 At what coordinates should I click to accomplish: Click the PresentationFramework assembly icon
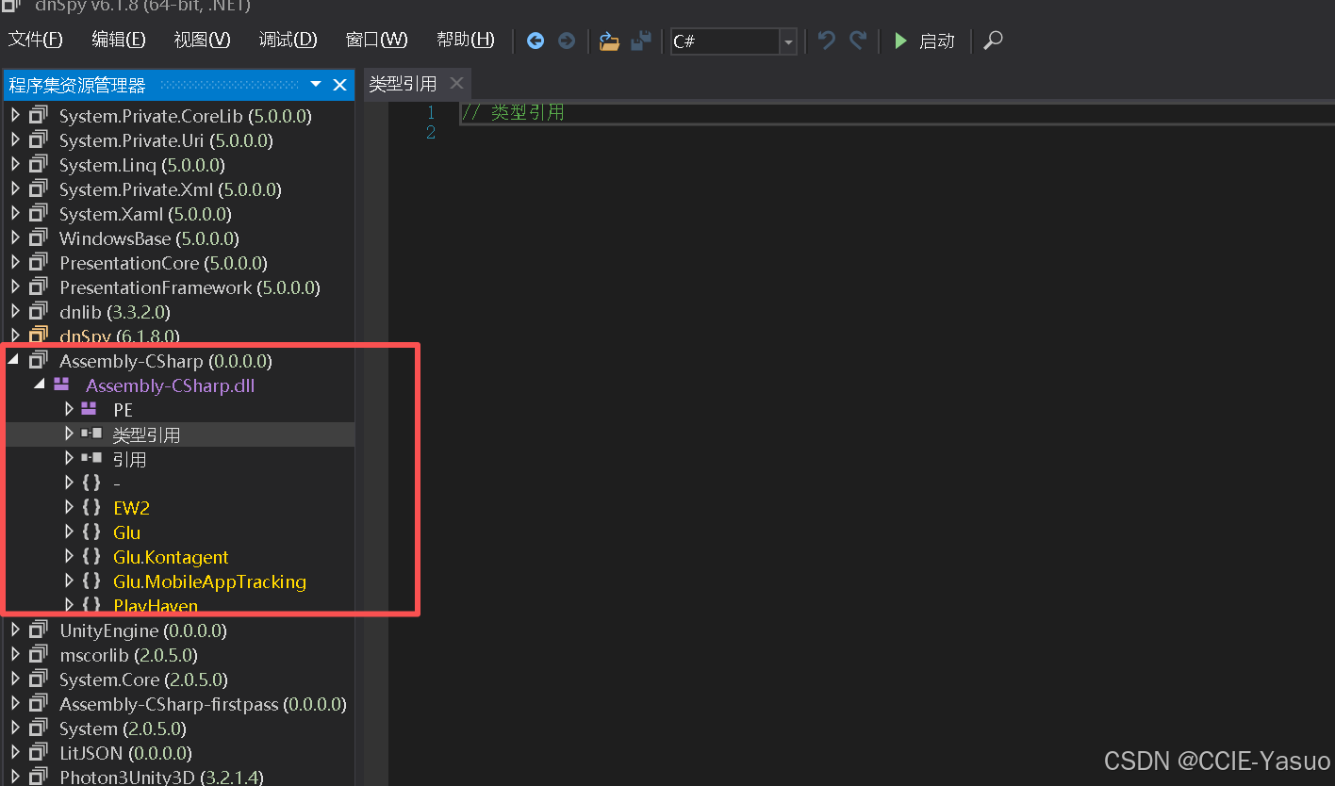(38, 287)
